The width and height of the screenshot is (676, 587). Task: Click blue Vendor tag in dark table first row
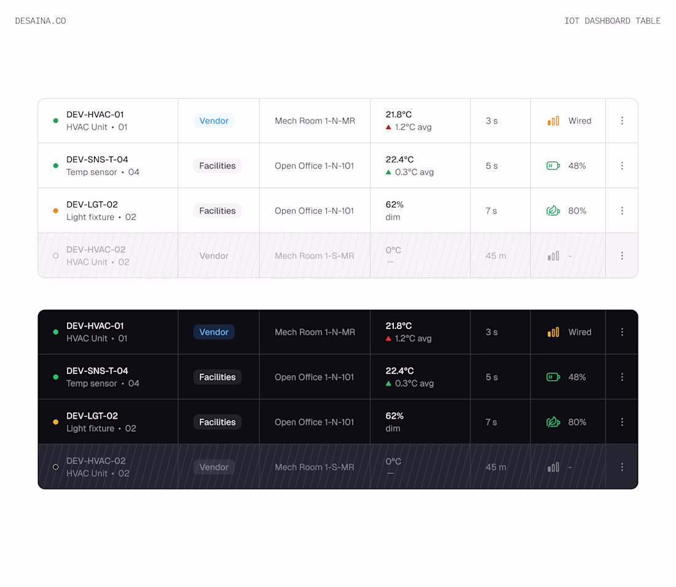tap(214, 332)
